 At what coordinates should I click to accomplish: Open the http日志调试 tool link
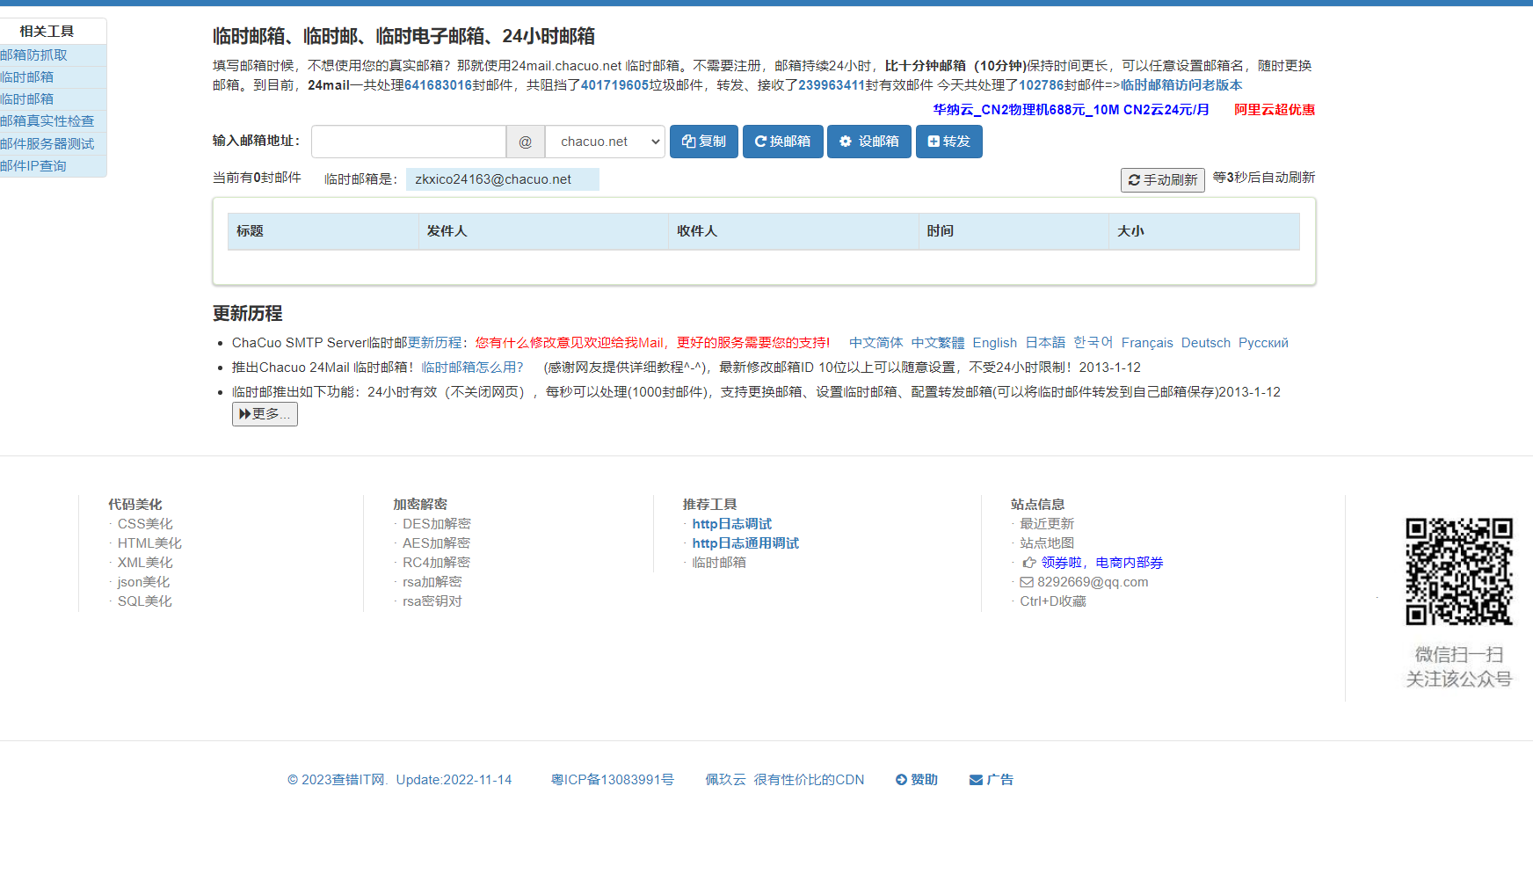tap(731, 524)
